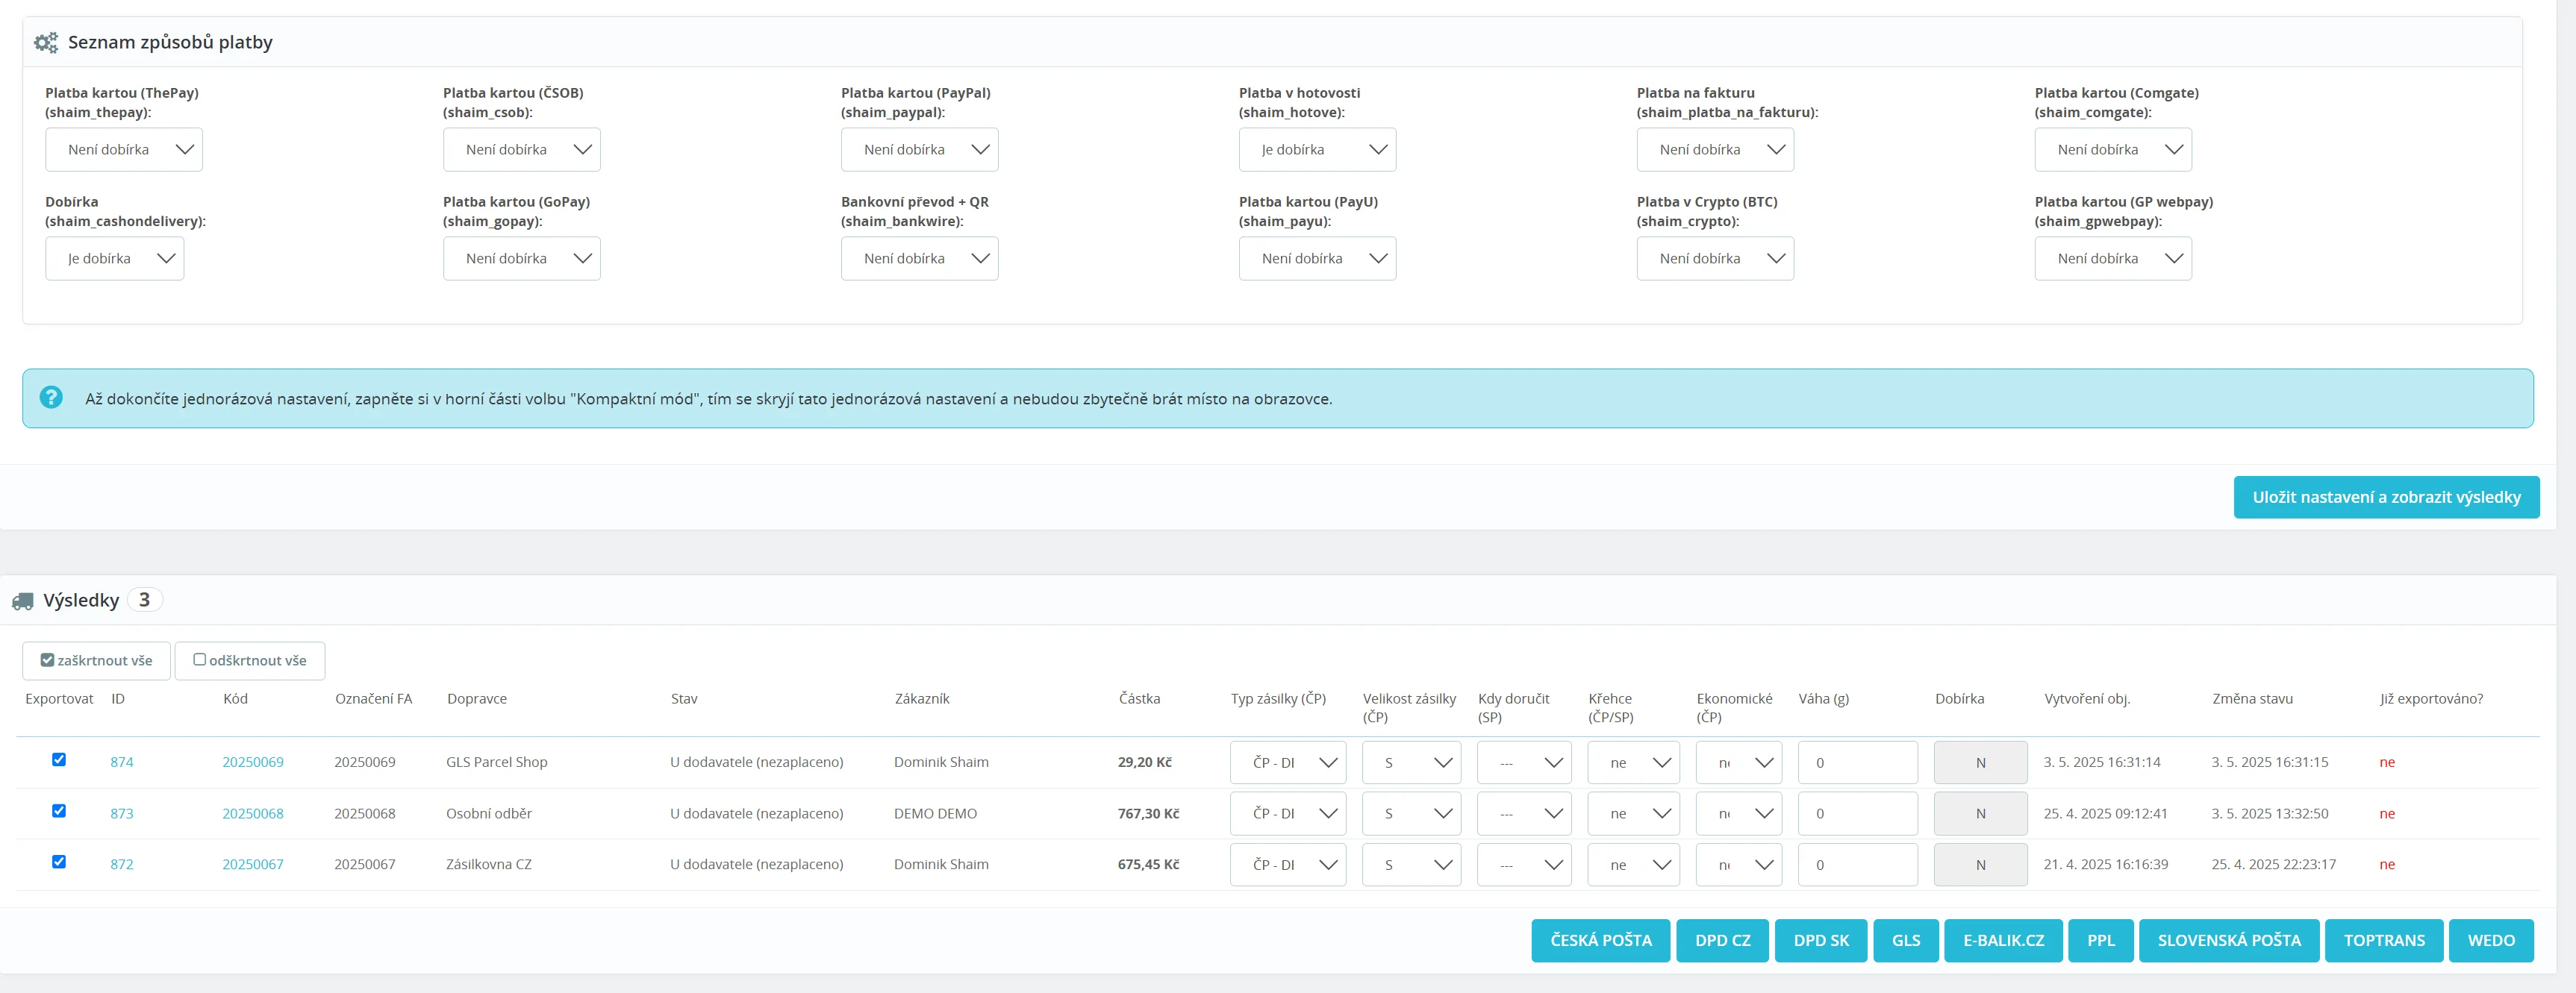
Task: Open order code 20250067 link
Action: pyautogui.click(x=253, y=864)
